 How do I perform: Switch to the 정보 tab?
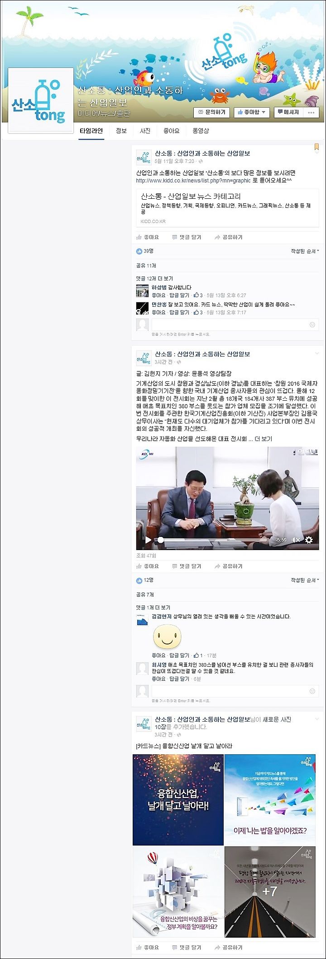click(x=121, y=131)
